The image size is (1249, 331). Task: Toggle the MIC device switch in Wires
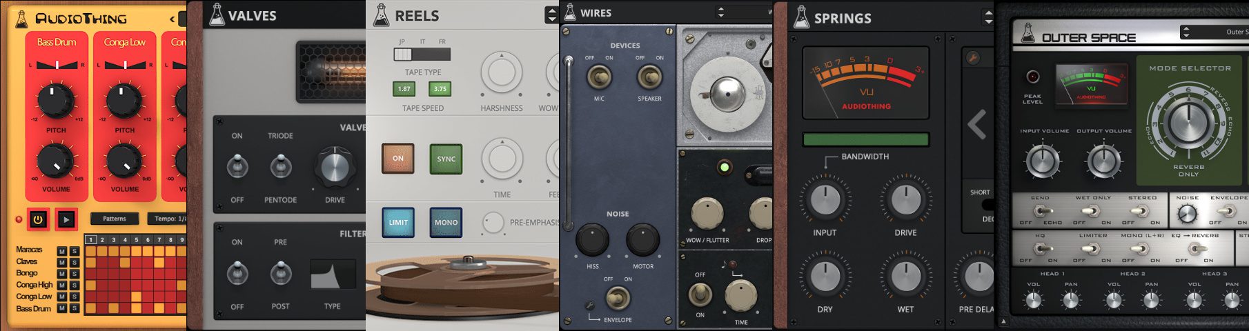(x=598, y=77)
